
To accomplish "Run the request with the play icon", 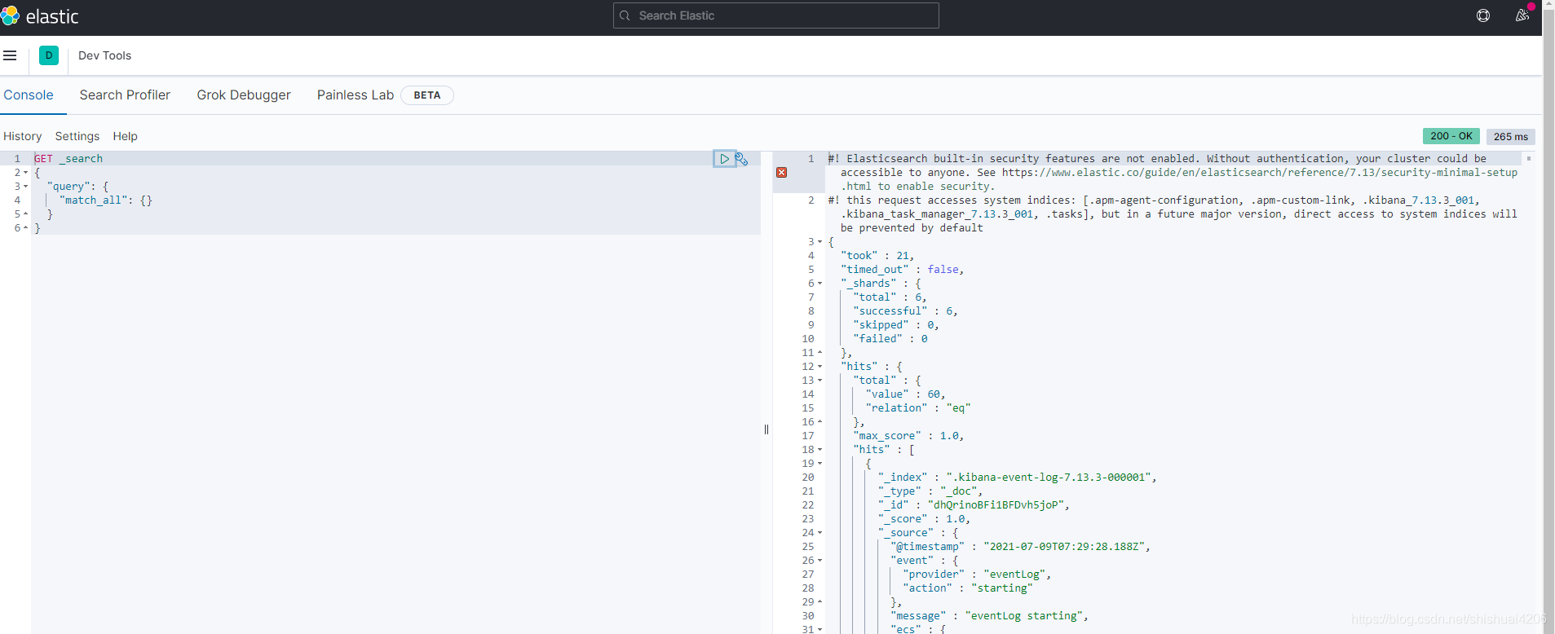I will click(724, 159).
